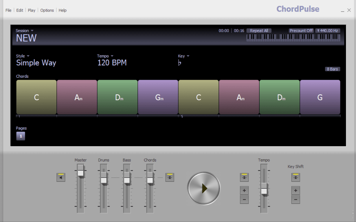Reset Key Shift using its reset icon

point(296,177)
